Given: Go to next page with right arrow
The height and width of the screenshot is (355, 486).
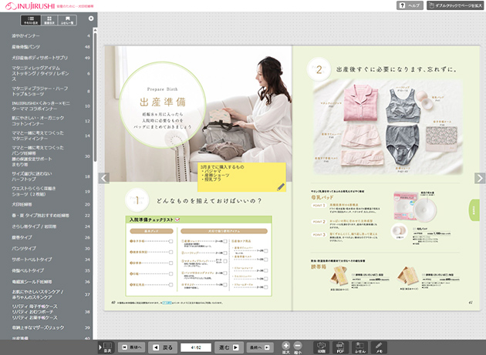Looking at the screenshot, I should pyautogui.click(x=479, y=178).
